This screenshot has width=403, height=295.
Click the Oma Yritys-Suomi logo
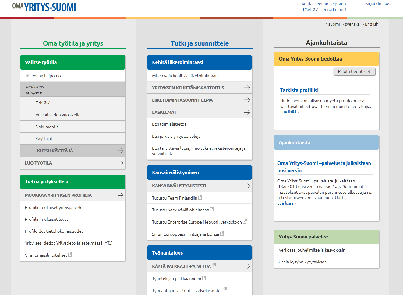tap(44, 7)
